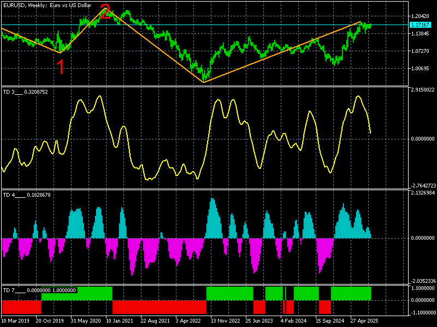Click the date label '4 Feb 2024'
The height and width of the screenshot is (327, 437).
pos(293,321)
